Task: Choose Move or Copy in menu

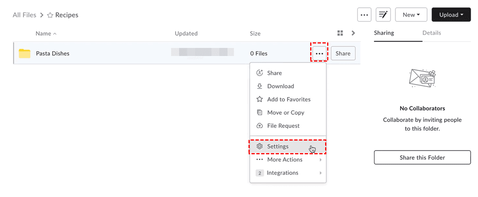Action: point(285,113)
